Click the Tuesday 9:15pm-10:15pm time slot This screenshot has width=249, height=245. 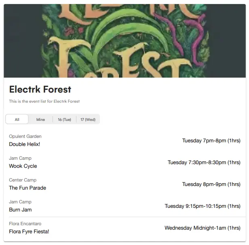click(x=202, y=206)
